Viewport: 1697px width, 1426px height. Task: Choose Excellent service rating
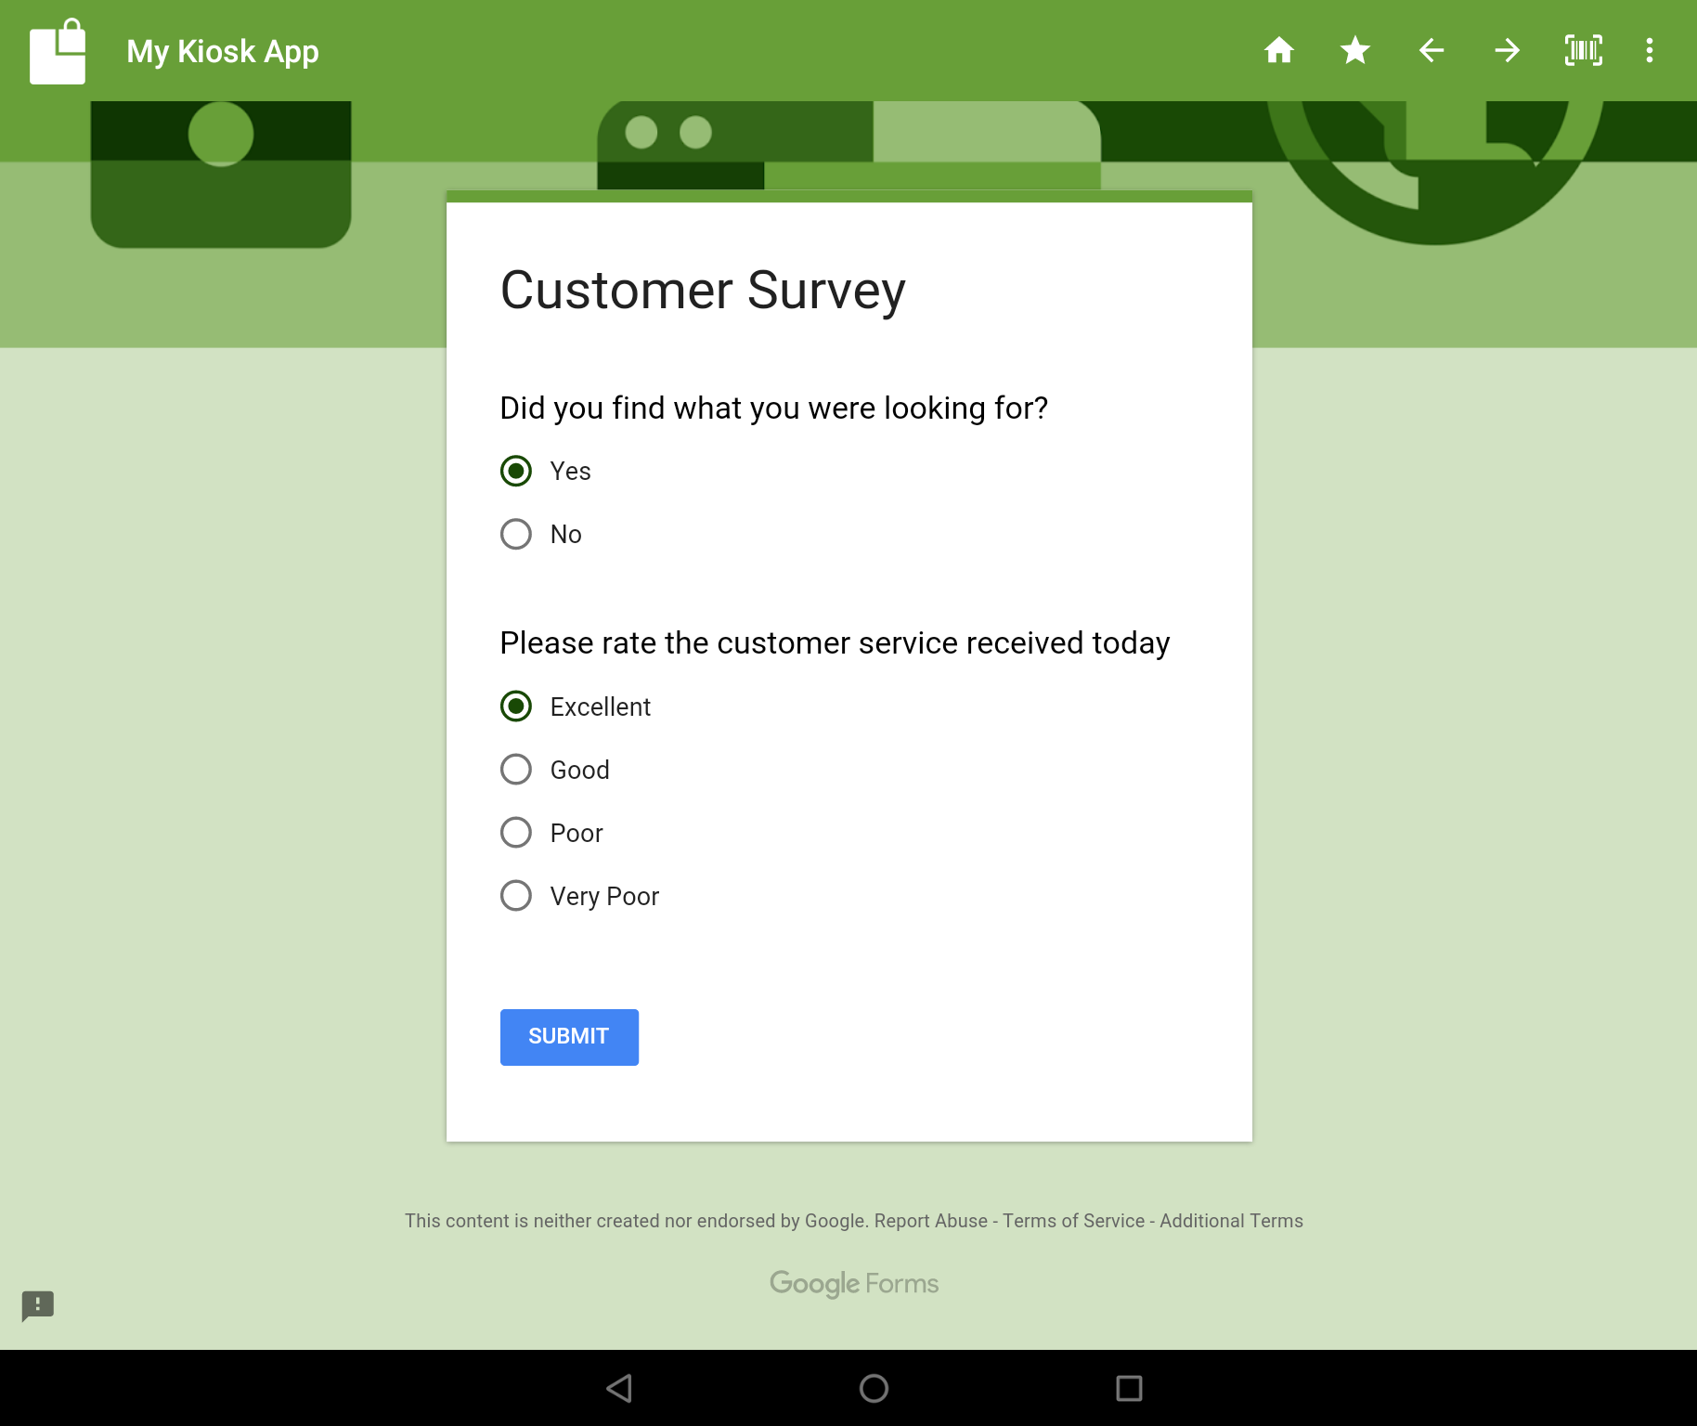point(516,707)
